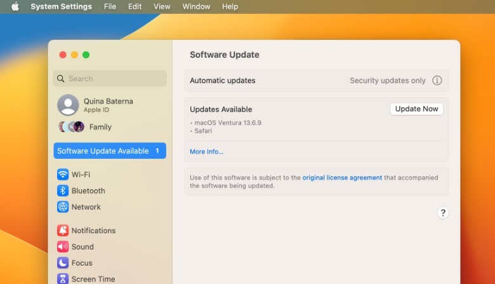Click the Bluetooth sidebar icon
The image size is (495, 284).
(x=63, y=191)
